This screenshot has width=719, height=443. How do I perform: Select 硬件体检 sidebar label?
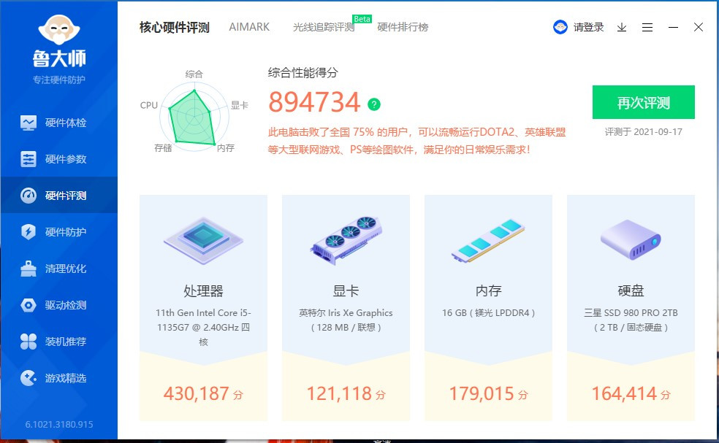(x=66, y=123)
